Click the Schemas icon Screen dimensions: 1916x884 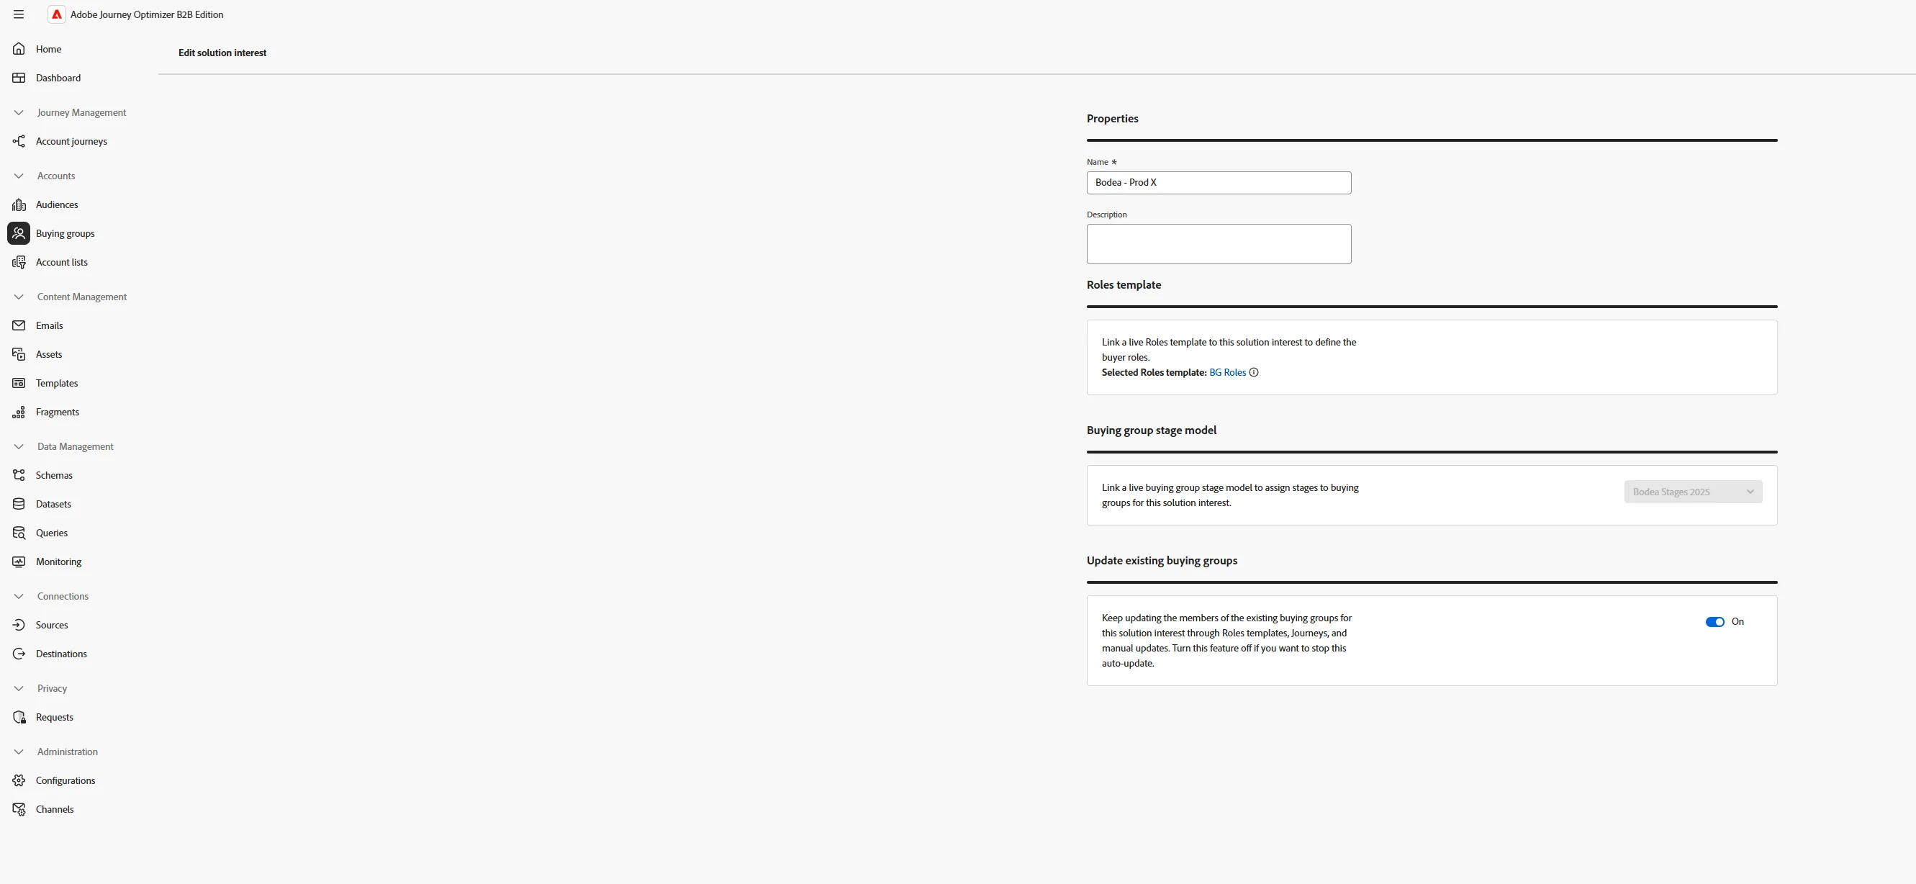[x=19, y=476]
